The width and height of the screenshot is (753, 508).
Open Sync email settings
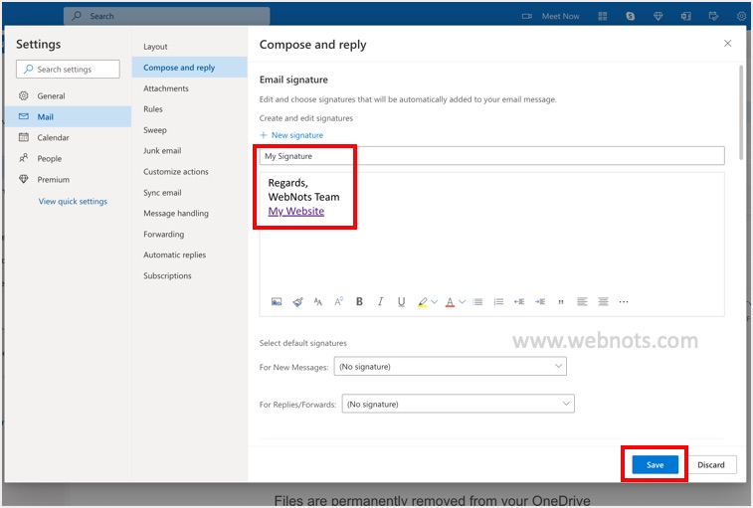point(190,192)
